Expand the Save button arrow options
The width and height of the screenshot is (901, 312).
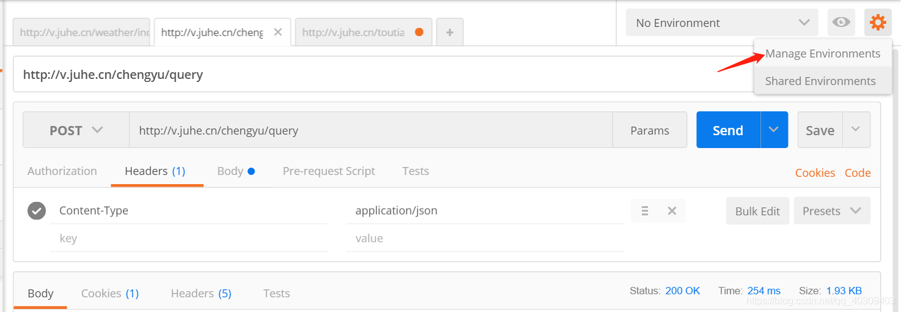coord(856,130)
